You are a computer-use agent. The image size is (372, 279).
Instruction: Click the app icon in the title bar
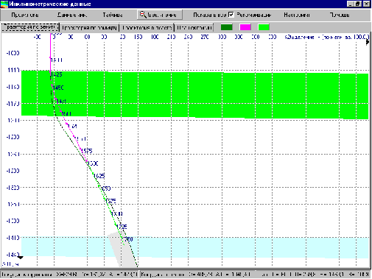coord(4,4)
